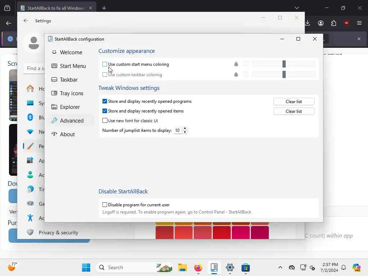The image size is (368, 276).
Task: Click the start menu color droplet icon
Action: (236, 64)
